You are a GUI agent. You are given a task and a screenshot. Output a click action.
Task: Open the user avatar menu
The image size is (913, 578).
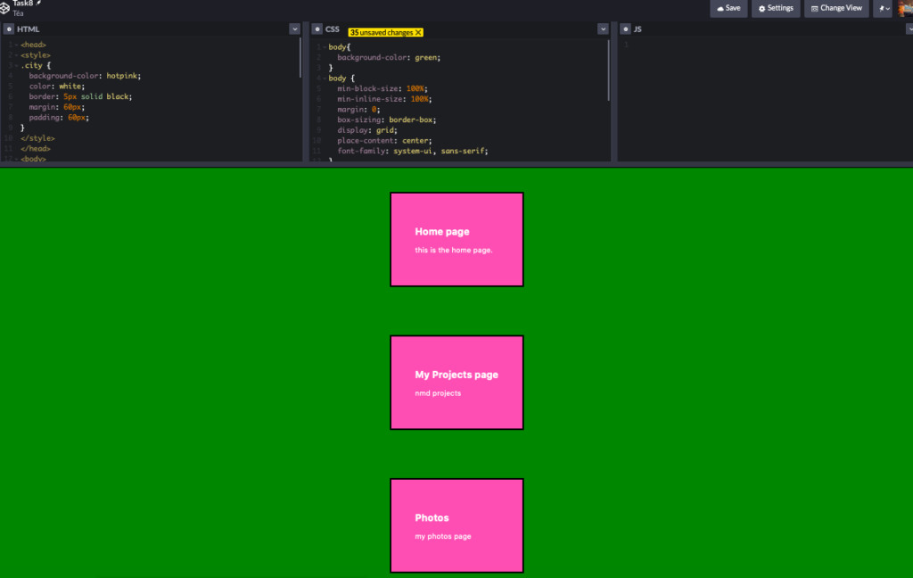pos(906,8)
